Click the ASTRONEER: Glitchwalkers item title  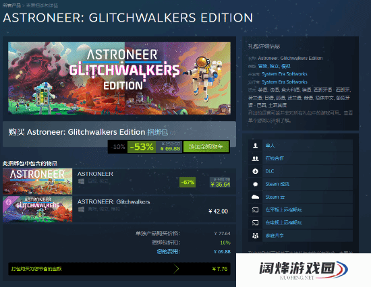pos(113,202)
